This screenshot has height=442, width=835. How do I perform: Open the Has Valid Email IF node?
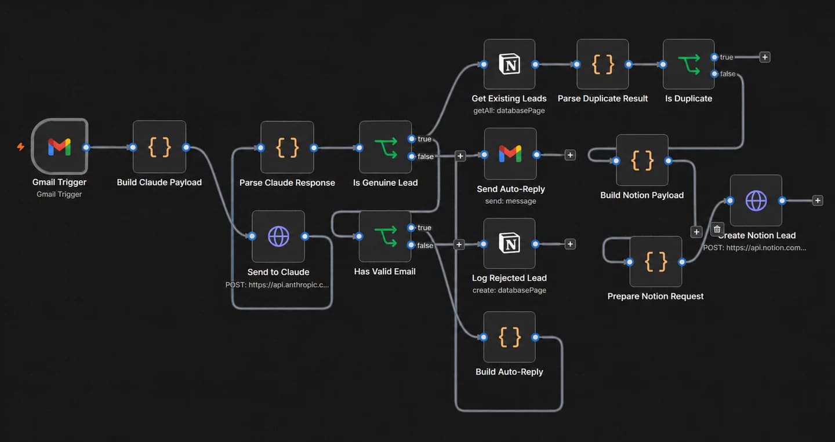point(386,236)
